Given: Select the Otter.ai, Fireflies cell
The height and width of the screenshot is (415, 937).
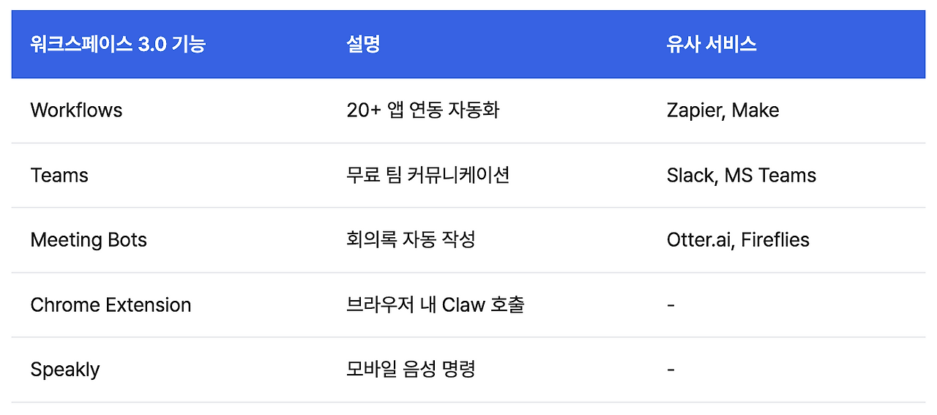Looking at the screenshot, I should [738, 240].
